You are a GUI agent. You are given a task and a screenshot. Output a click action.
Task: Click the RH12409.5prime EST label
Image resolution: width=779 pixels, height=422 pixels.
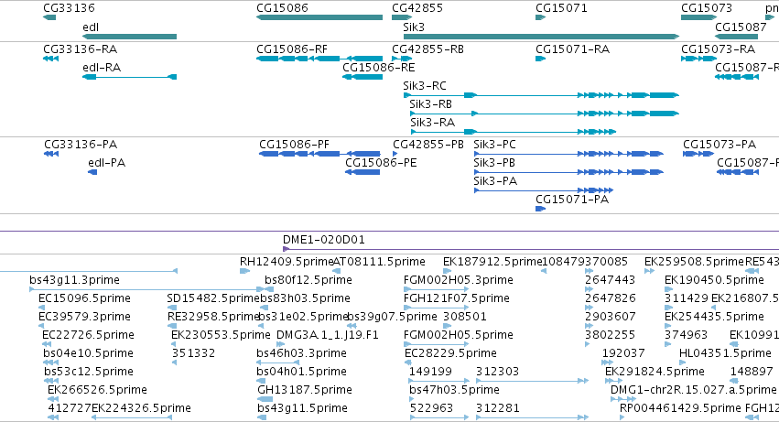click(x=287, y=262)
